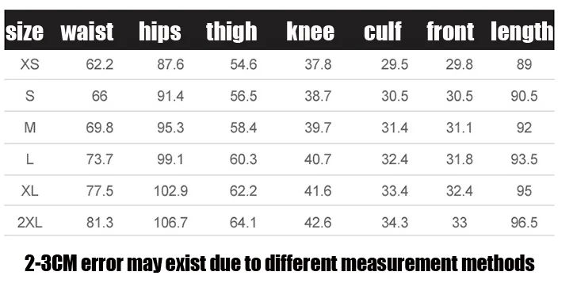The width and height of the screenshot is (577, 287).
Task: Click the 2-3CM error disclaimer text
Action: click(280, 263)
